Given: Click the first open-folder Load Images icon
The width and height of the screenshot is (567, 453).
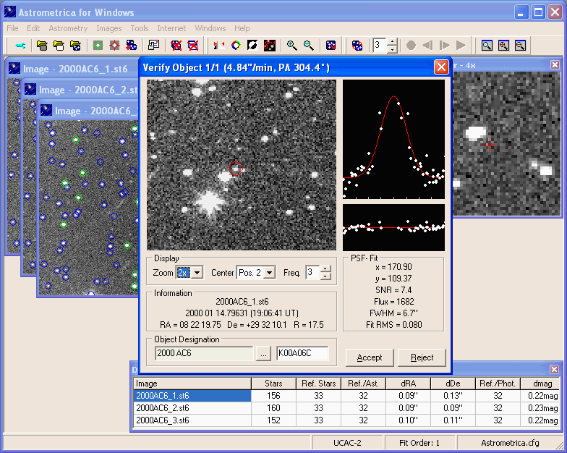Looking at the screenshot, I should point(42,45).
